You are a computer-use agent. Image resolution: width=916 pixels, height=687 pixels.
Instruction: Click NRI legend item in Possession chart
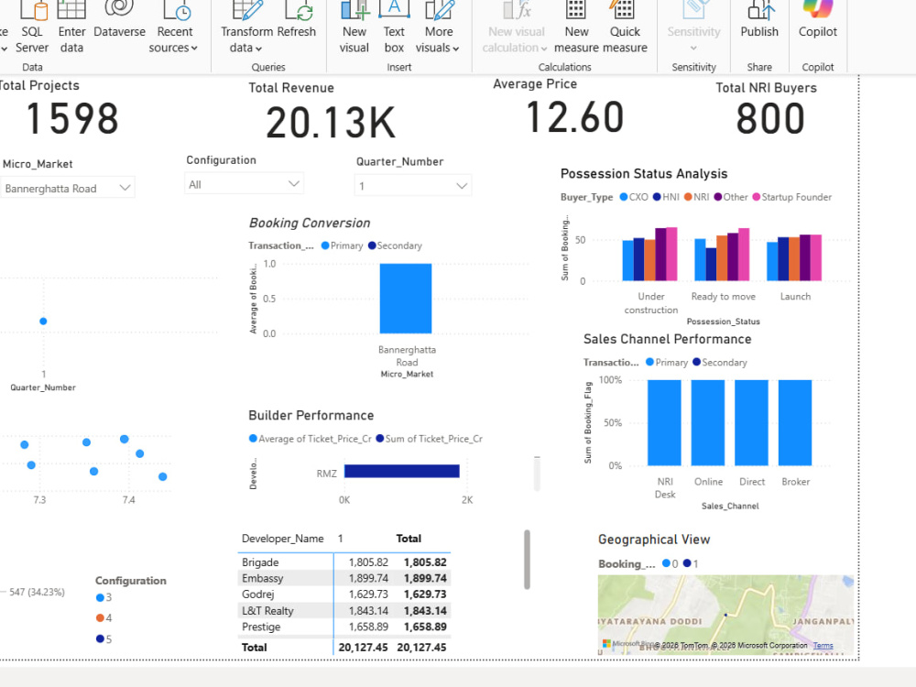pos(696,197)
